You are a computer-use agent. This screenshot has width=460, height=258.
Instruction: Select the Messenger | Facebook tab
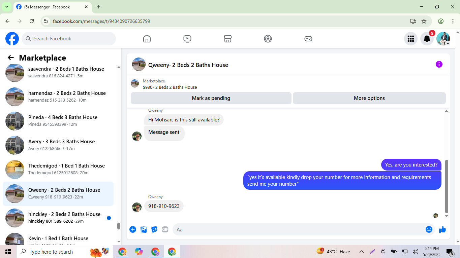click(x=52, y=7)
